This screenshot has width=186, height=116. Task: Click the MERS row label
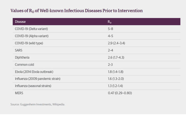(19, 93)
